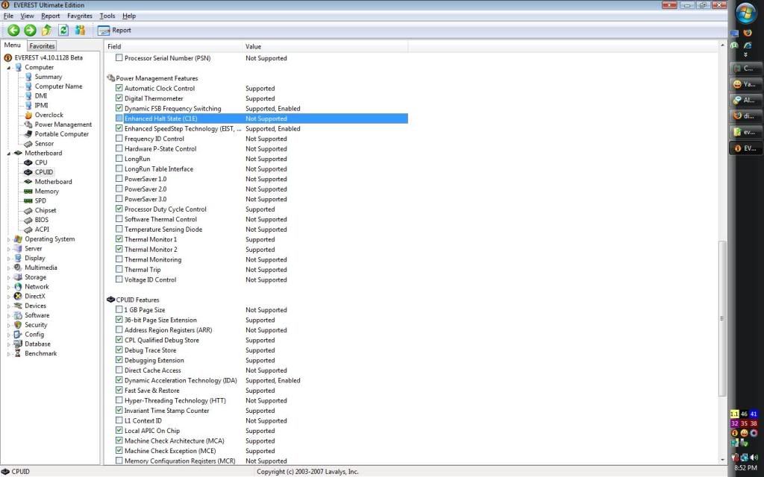Click the Windows Start orb
764x477 pixels.
click(746, 13)
